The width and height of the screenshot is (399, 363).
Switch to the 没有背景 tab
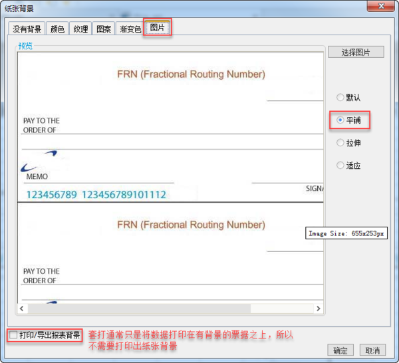(27, 29)
